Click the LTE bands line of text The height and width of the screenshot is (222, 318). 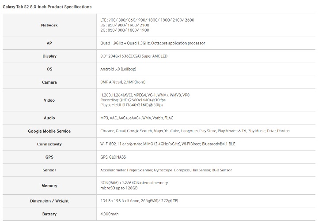[147, 20]
